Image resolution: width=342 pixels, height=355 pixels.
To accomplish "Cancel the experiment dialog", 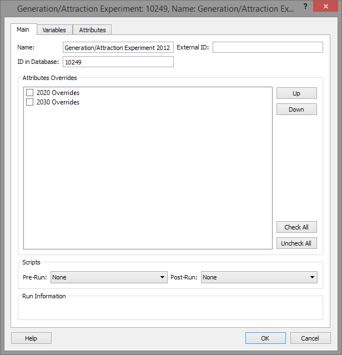I will (310, 338).
